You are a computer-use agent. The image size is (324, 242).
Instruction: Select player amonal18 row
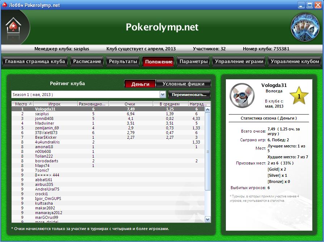(x=108, y=147)
